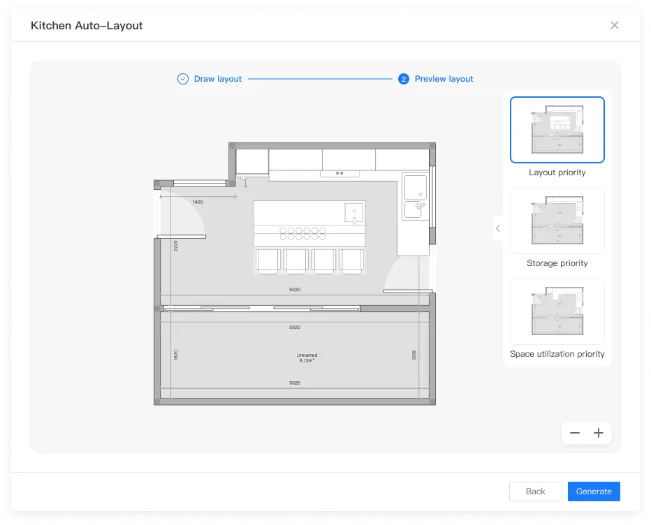Click the step 2 number icon
Viewport: 651px width, 525px height.
404,79
